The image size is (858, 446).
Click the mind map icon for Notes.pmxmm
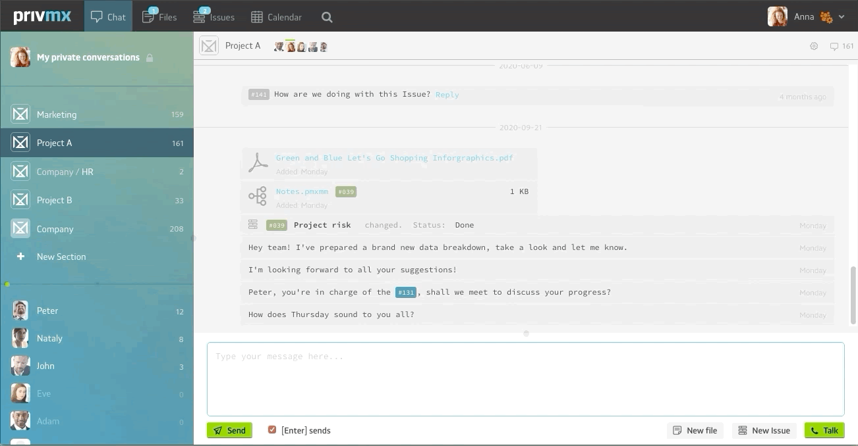(x=258, y=196)
